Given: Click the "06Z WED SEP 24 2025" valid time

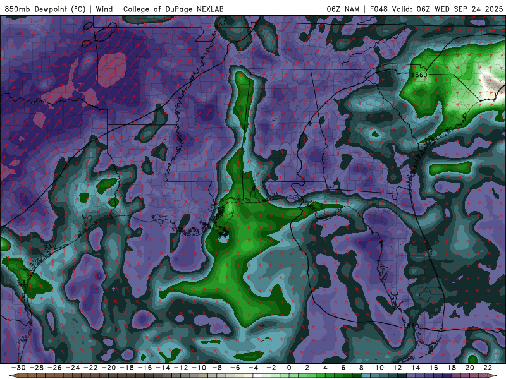Looking at the screenshot, I should pyautogui.click(x=460, y=9).
